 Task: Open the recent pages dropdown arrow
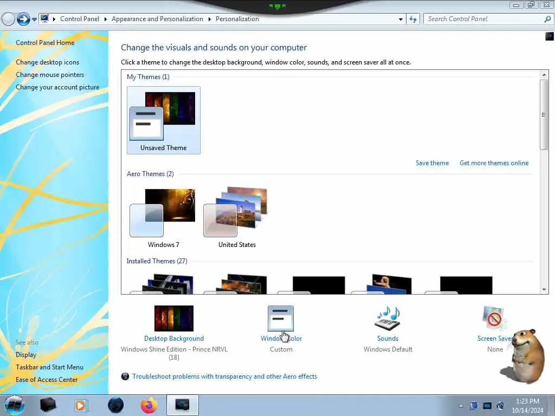(x=34, y=19)
